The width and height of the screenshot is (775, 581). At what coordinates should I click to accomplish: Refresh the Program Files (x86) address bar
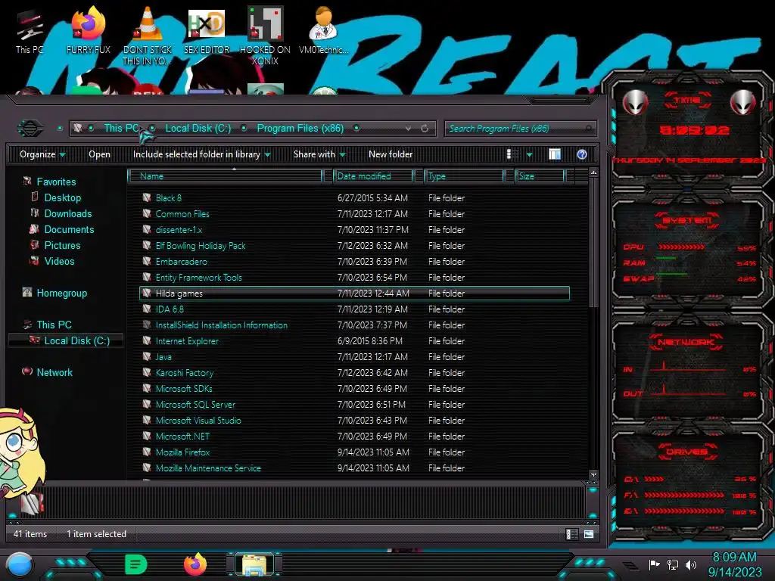click(x=425, y=129)
